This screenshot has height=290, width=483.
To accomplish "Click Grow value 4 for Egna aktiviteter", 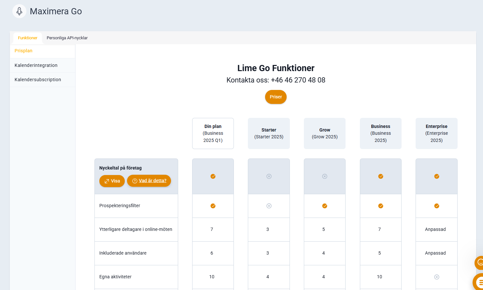I will (323, 277).
